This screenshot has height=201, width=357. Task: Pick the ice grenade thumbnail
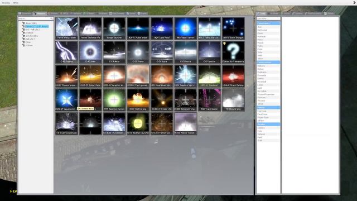pyautogui.click(x=67, y=123)
